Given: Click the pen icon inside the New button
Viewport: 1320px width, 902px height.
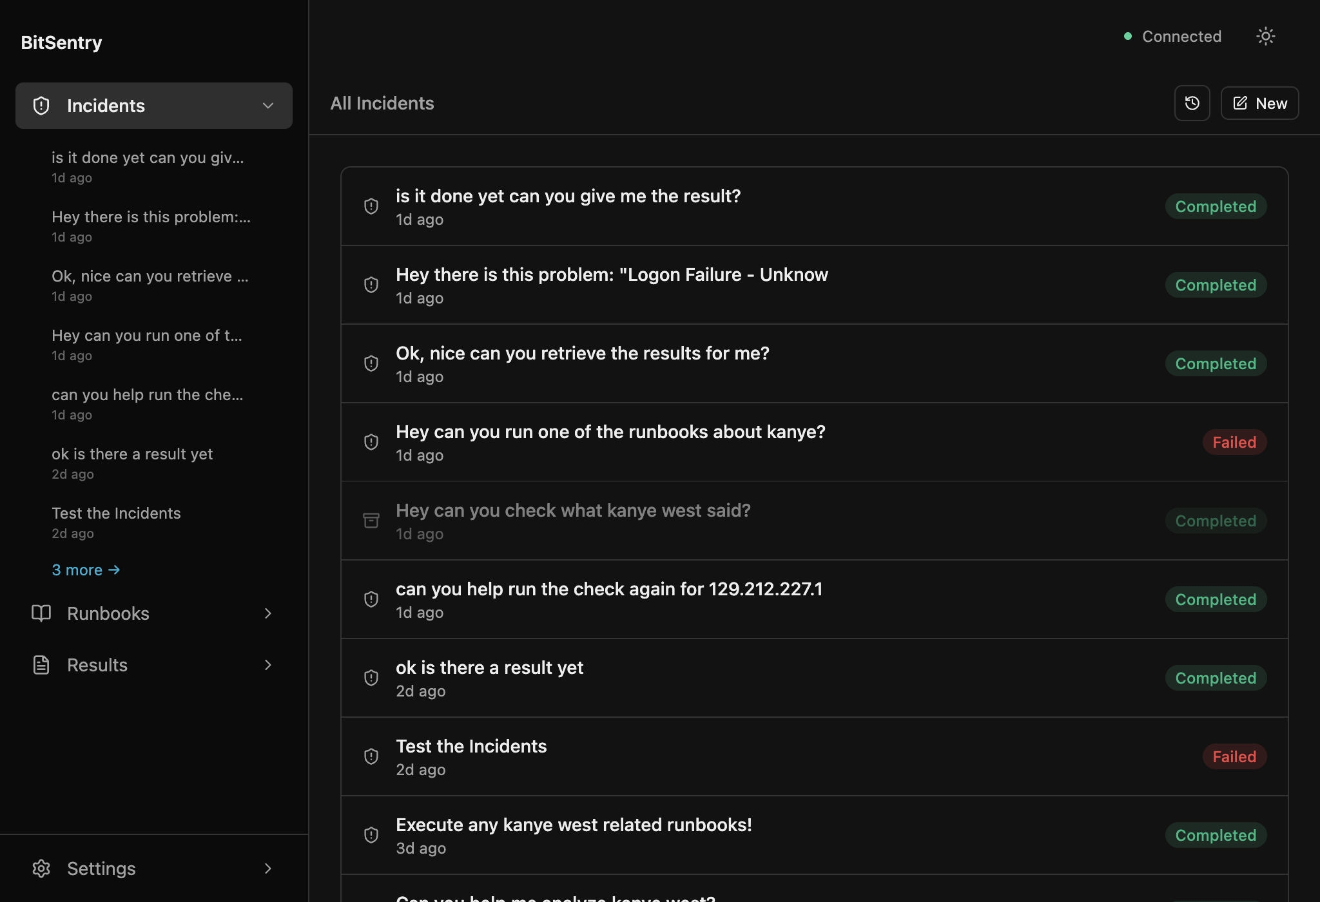Looking at the screenshot, I should [1240, 102].
